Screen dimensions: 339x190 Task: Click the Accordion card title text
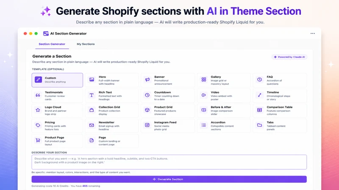pyautogui.click(x=218, y=122)
